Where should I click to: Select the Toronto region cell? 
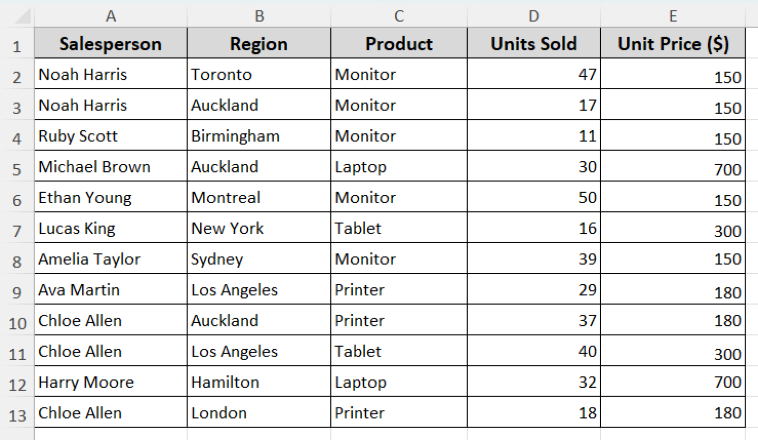click(259, 74)
